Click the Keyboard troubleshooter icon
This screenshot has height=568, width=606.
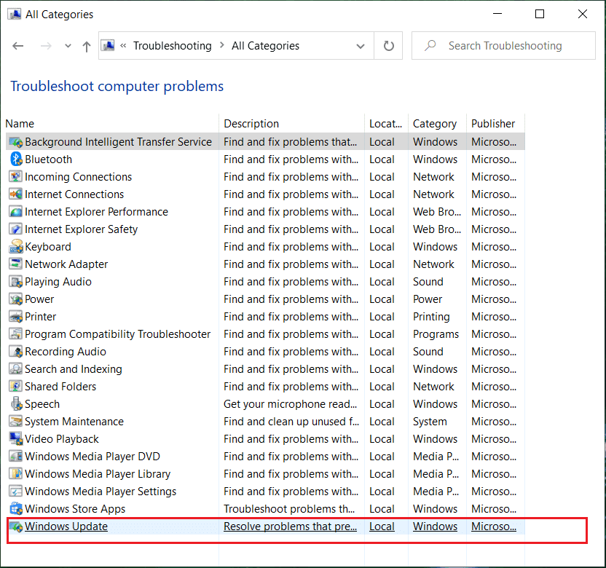[x=16, y=246]
